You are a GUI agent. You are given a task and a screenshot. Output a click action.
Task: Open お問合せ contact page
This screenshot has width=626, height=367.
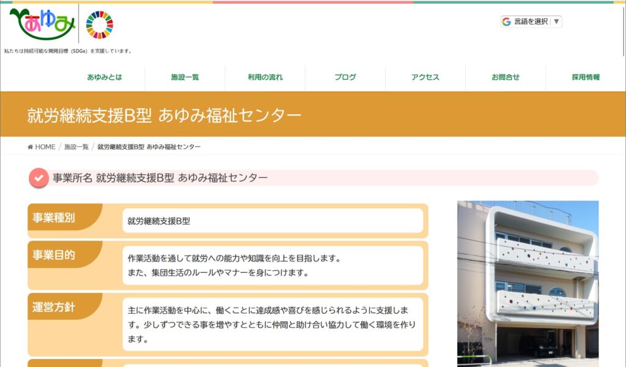coord(506,78)
